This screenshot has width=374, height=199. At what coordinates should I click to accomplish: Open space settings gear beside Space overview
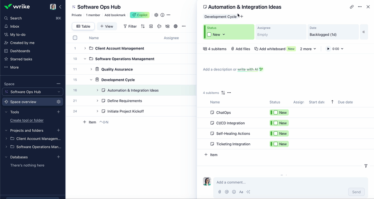coord(58,102)
